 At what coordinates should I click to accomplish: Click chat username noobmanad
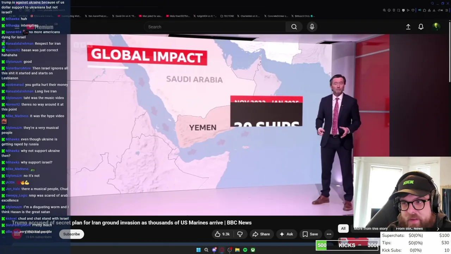[x=14, y=85]
